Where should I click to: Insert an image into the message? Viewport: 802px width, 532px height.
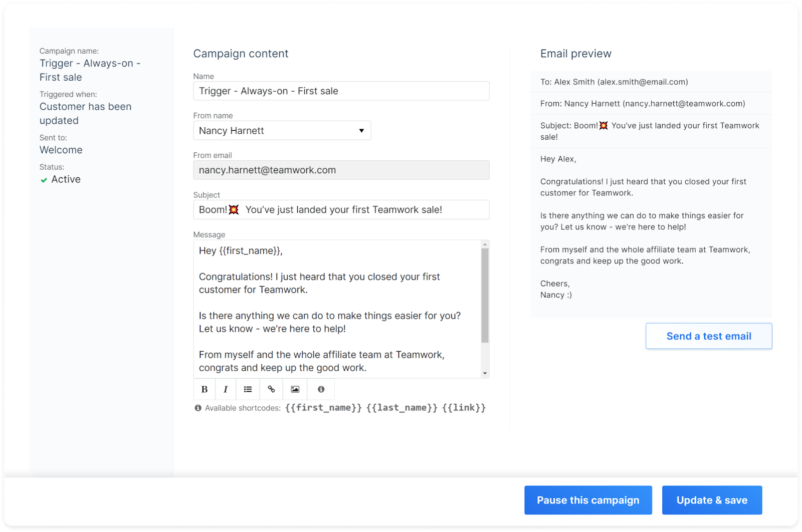pos(294,389)
